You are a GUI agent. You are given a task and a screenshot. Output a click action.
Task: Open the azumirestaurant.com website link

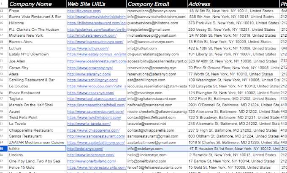tap(95, 112)
